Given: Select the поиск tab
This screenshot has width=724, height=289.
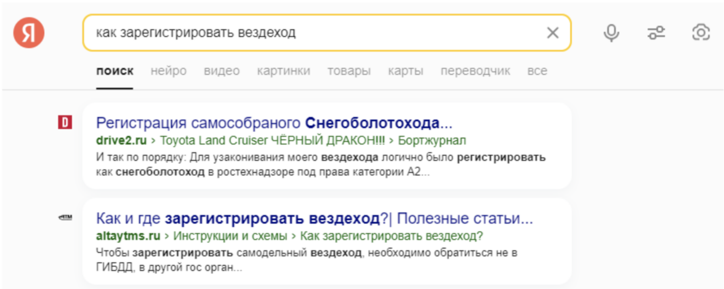Looking at the screenshot, I should pyautogui.click(x=115, y=71).
